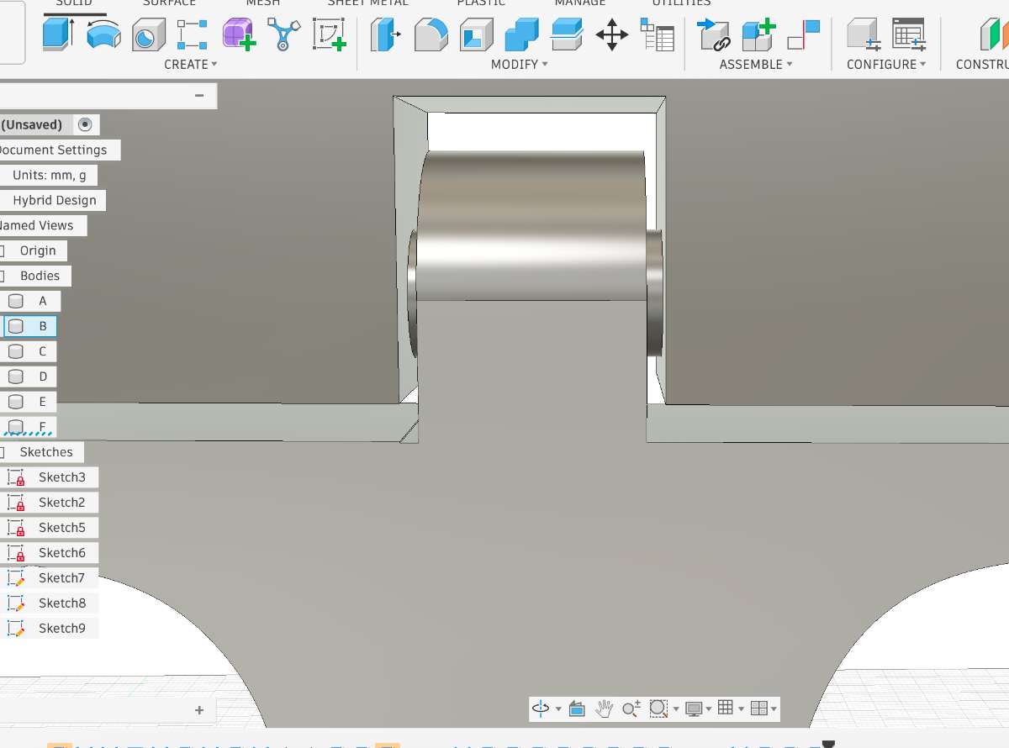Select the Press Pull tool
The height and width of the screenshot is (748, 1009).
point(386,35)
